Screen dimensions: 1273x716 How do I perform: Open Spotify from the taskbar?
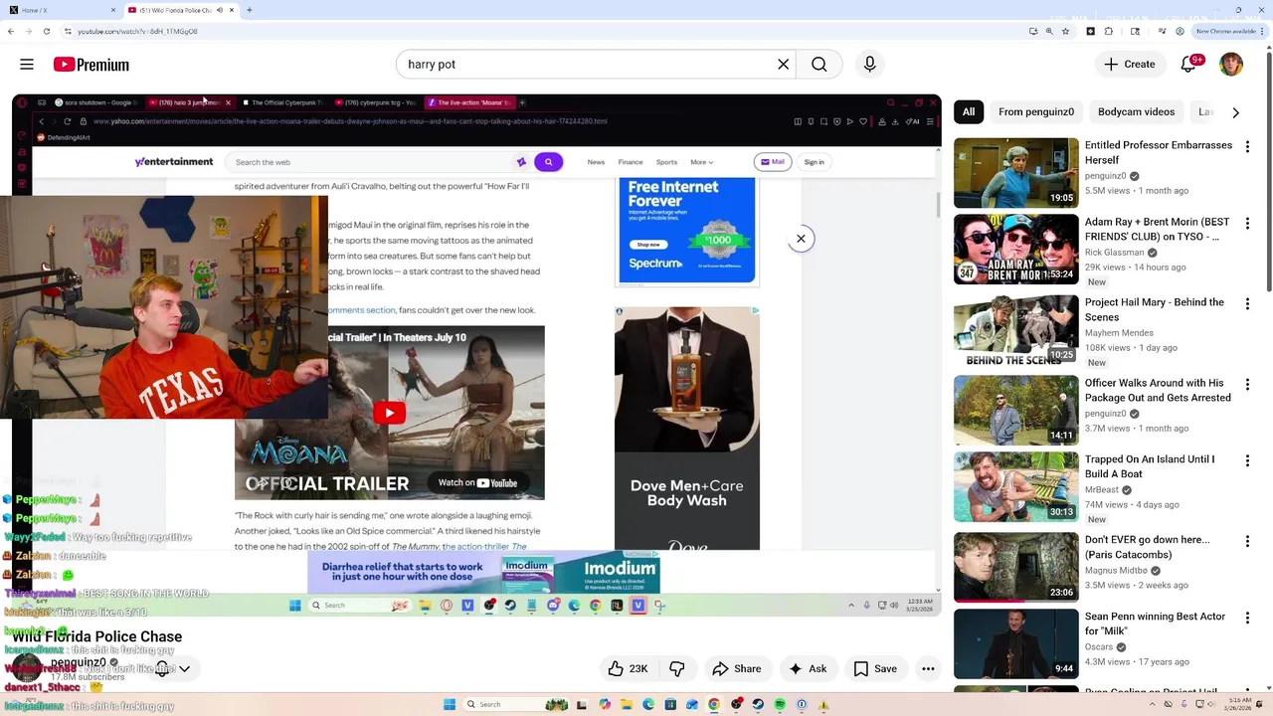[x=780, y=704]
